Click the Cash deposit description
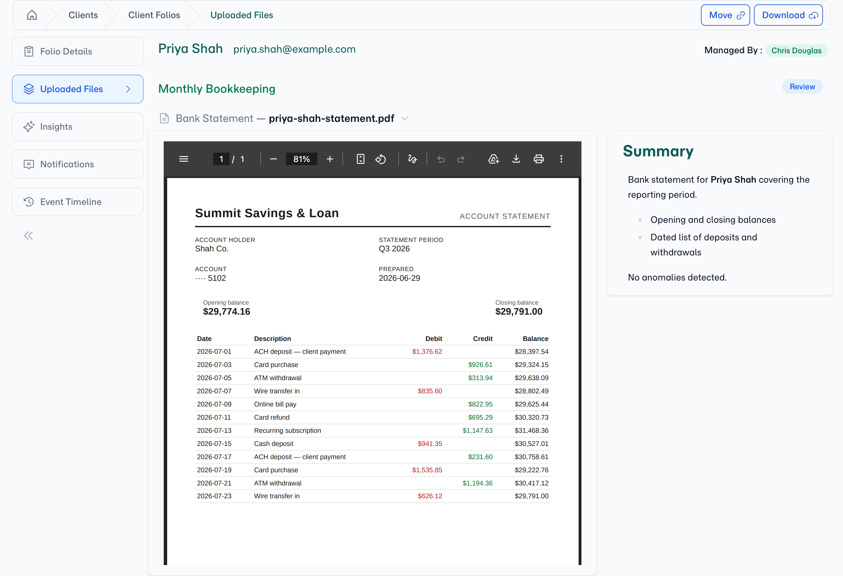This screenshot has width=843, height=576. pyautogui.click(x=273, y=443)
